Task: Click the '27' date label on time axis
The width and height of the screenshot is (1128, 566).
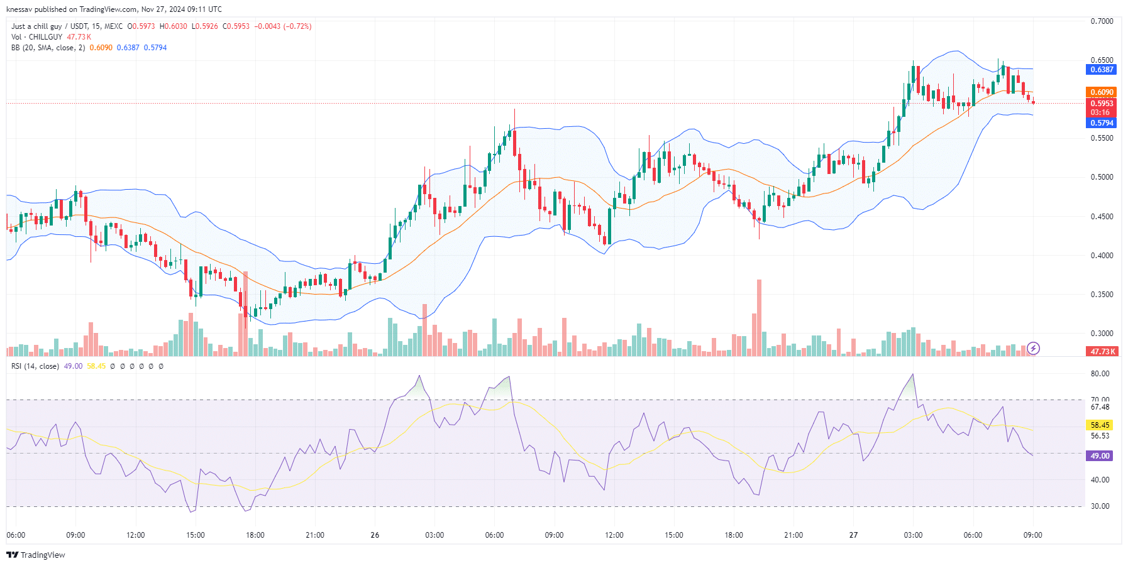Action: (x=853, y=535)
